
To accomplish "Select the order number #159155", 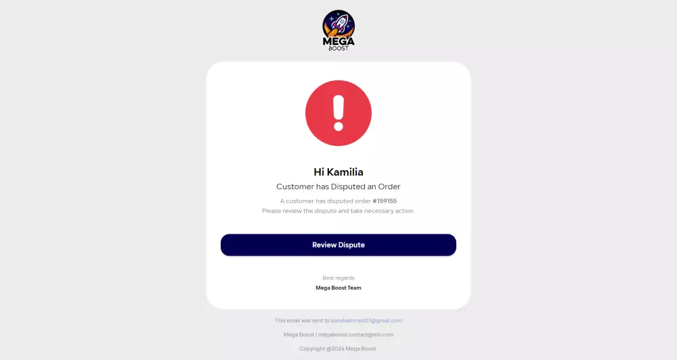I will click(385, 201).
